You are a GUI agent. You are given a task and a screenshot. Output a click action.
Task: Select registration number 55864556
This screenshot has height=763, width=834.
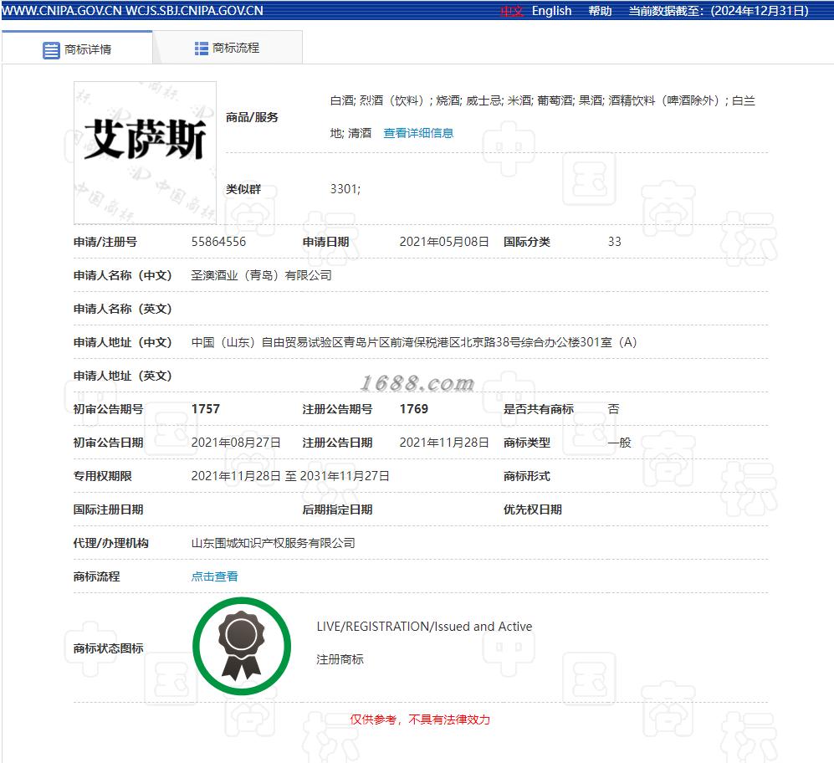[x=218, y=242]
